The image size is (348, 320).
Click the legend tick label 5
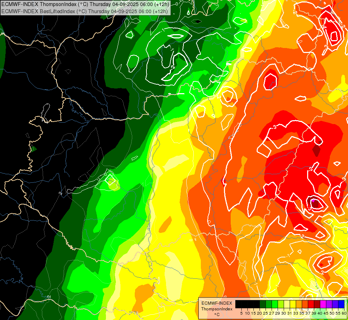click(x=241, y=313)
